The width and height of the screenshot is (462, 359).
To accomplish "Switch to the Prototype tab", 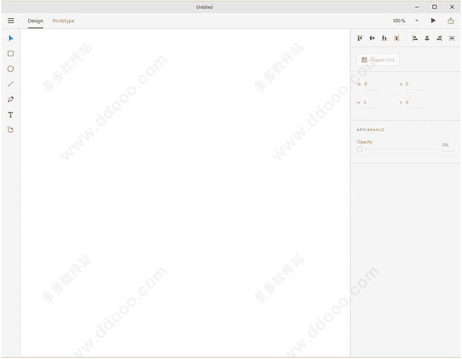I will click(64, 21).
